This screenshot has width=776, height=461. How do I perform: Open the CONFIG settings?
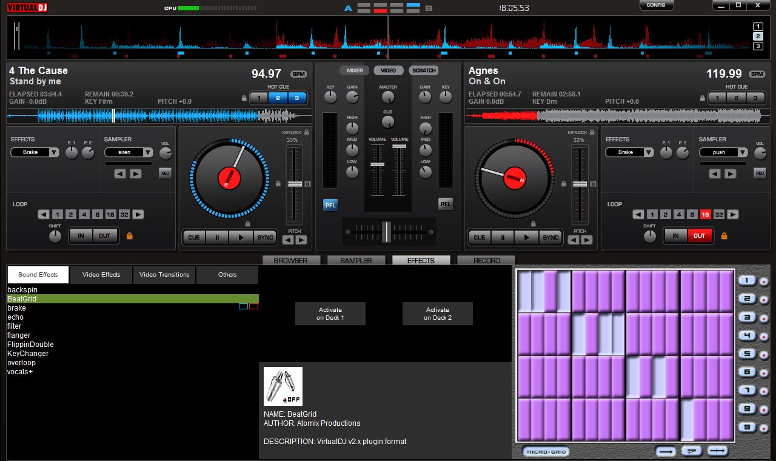pos(656,5)
